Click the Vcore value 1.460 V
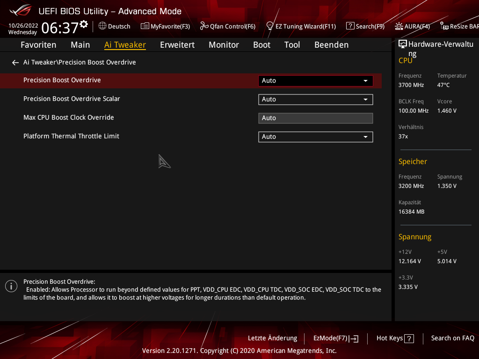 tap(447, 111)
